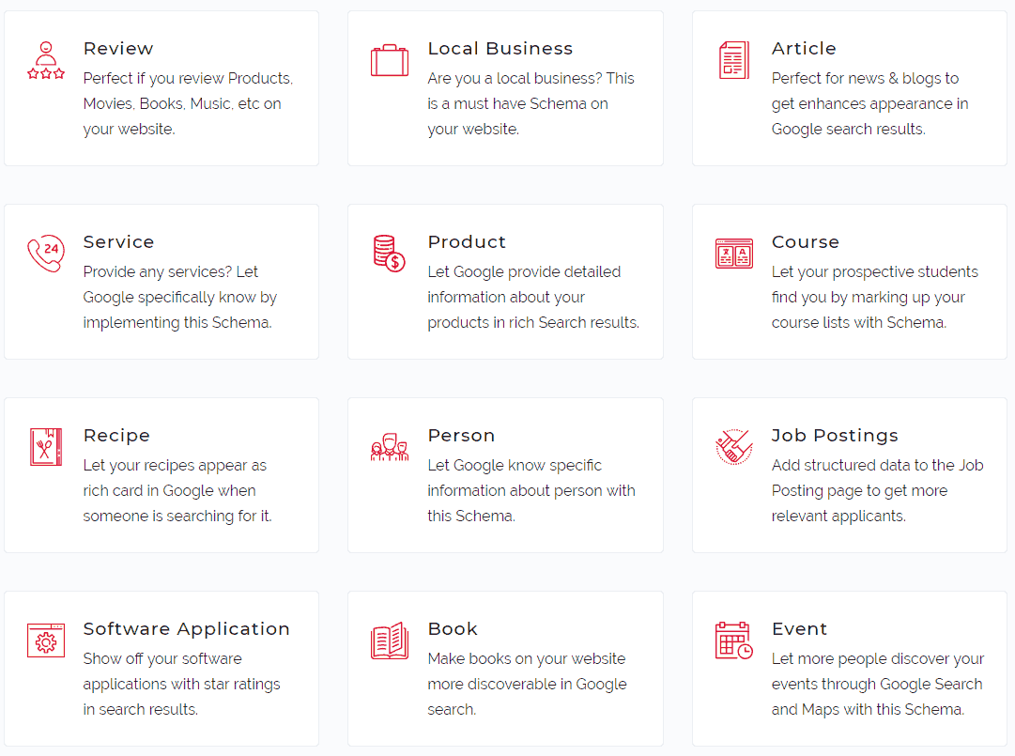
Task: Click the open Book icon
Action: click(390, 640)
